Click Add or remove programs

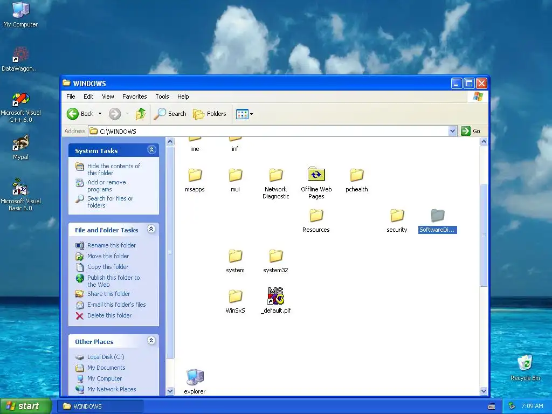pyautogui.click(x=101, y=185)
